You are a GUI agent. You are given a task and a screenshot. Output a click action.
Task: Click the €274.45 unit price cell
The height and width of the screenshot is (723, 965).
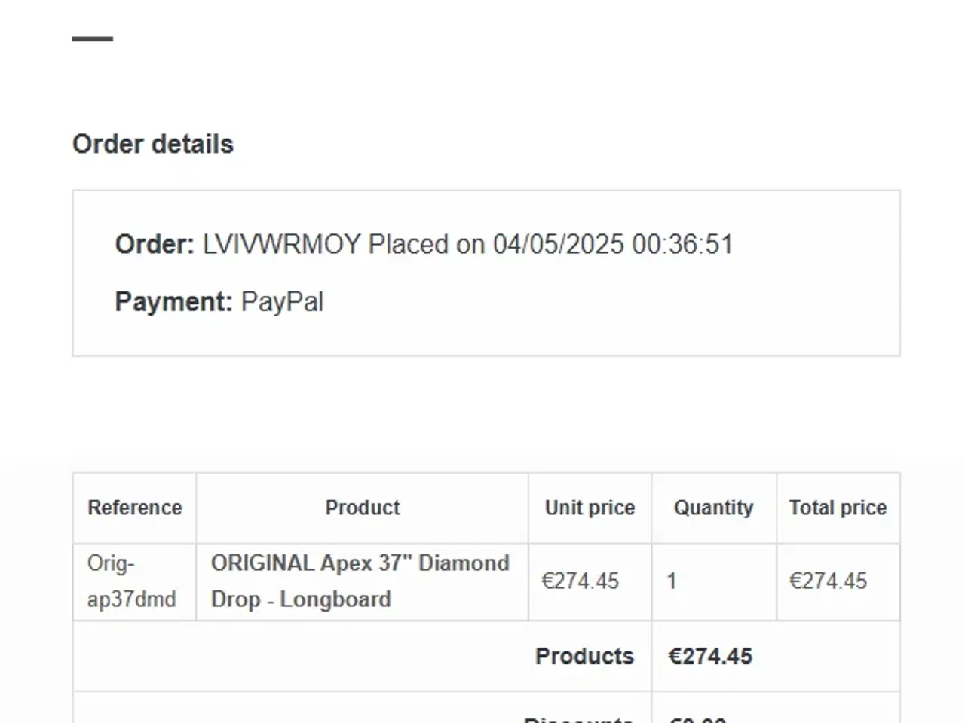click(x=580, y=581)
